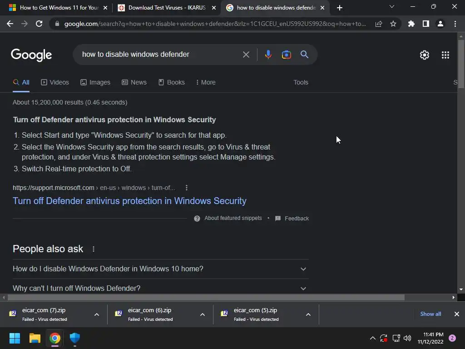Select the All results tab
The height and width of the screenshot is (349, 465).
[x=21, y=82]
